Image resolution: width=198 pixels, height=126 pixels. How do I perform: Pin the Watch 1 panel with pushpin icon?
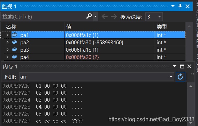tap(180, 6)
